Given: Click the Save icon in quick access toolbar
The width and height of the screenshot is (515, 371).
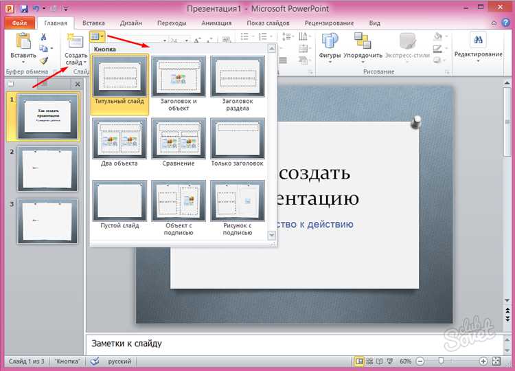Looking at the screenshot, I should [x=24, y=9].
